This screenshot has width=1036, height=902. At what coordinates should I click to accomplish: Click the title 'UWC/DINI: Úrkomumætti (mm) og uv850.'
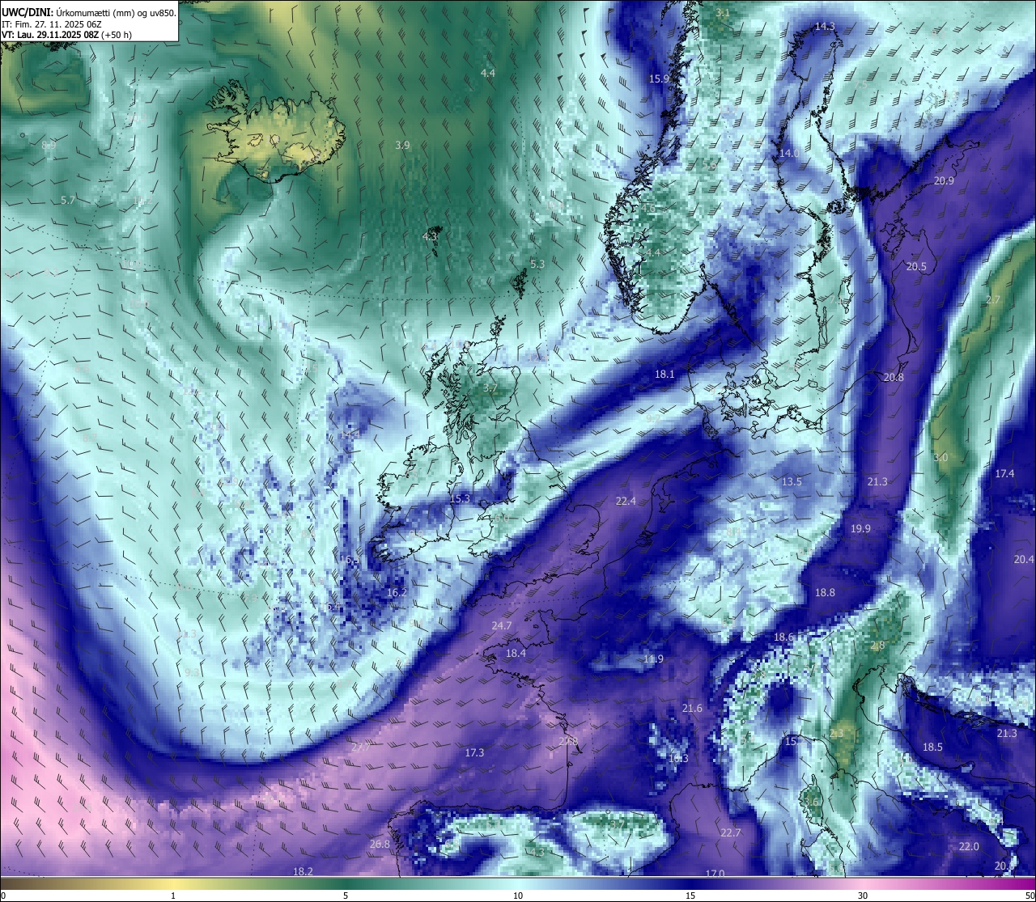(89, 12)
